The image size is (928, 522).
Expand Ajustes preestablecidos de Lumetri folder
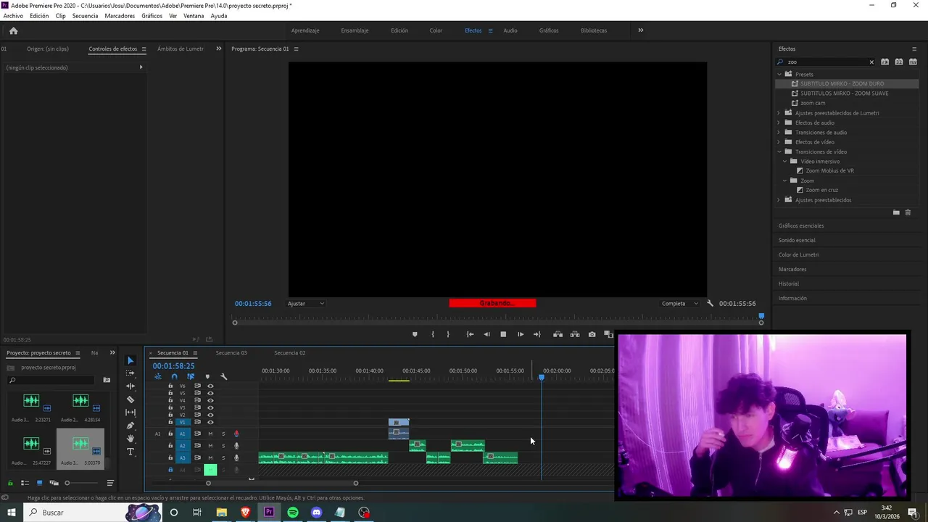click(x=779, y=113)
